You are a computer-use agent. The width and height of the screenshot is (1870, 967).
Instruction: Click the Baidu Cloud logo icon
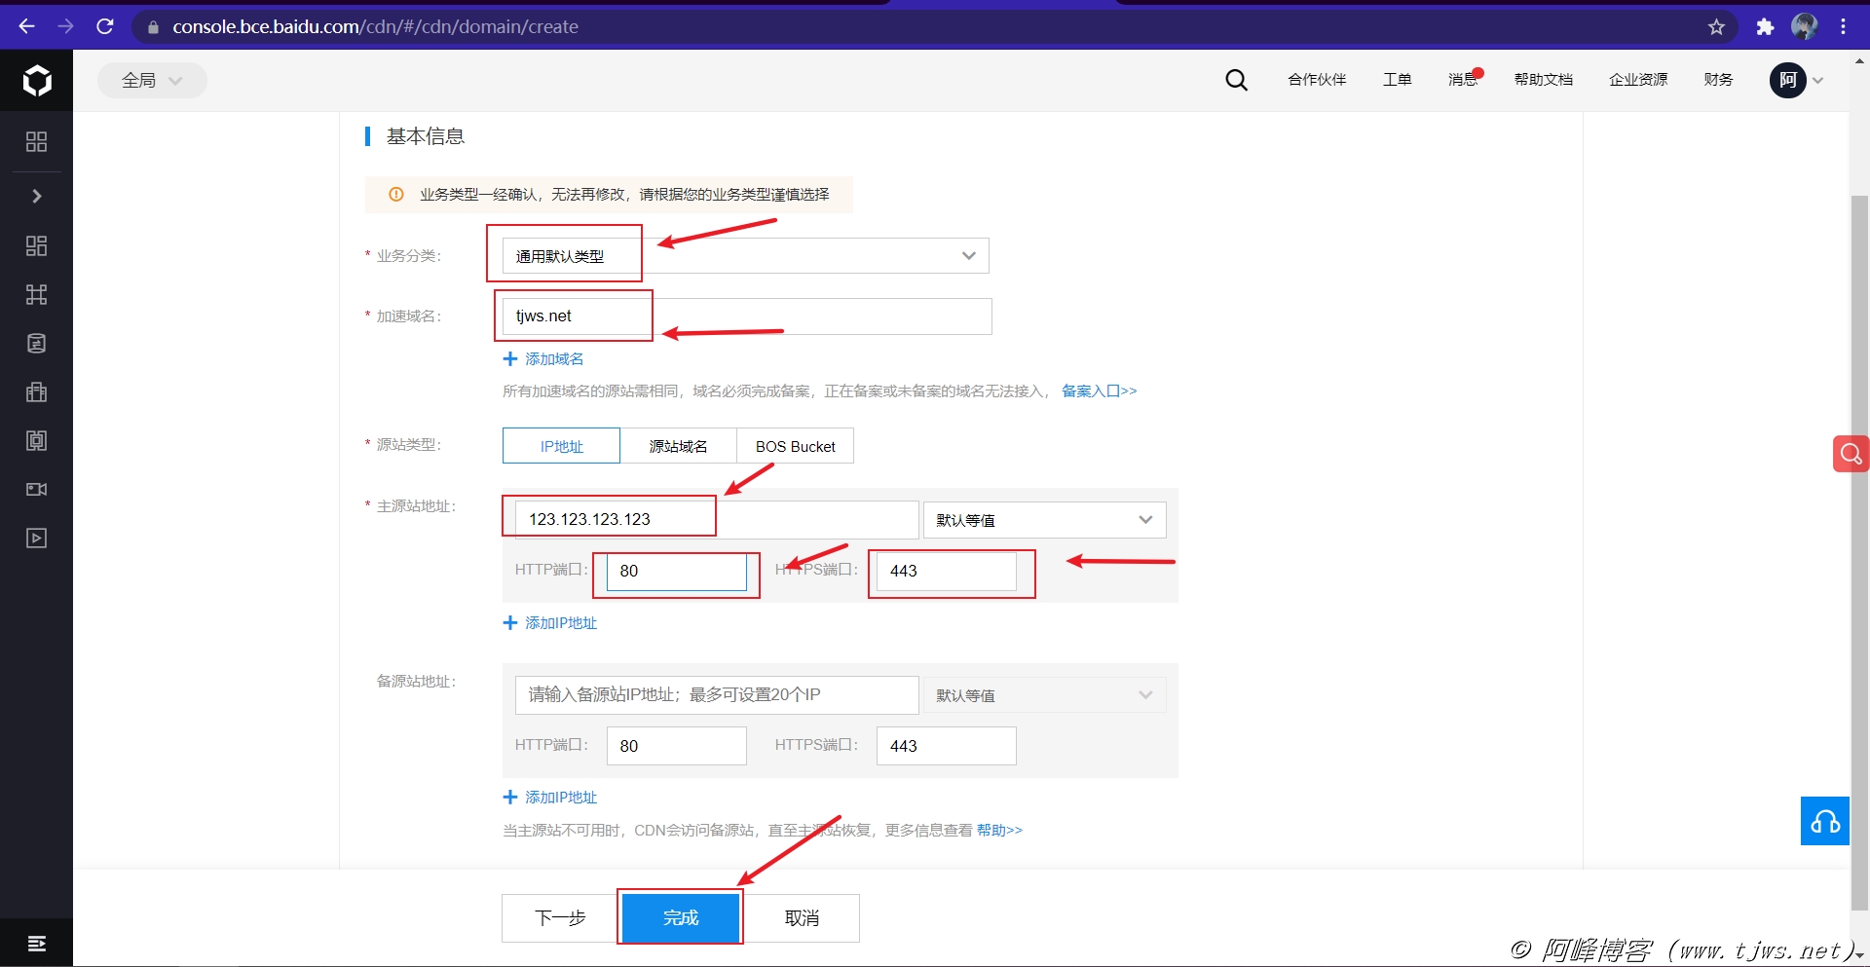pyautogui.click(x=37, y=81)
